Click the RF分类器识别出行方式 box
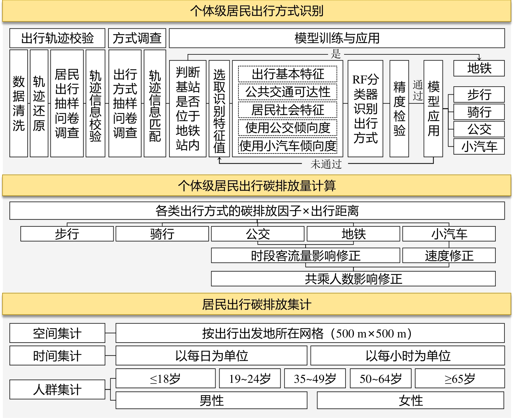Image resolution: width=515 pixels, height=418 pixels. [365, 108]
